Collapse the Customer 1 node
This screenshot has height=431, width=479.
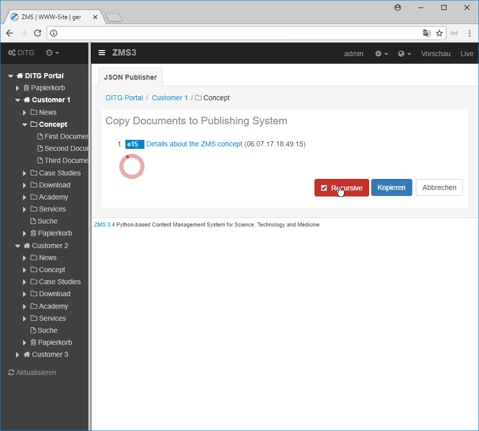[x=18, y=100]
